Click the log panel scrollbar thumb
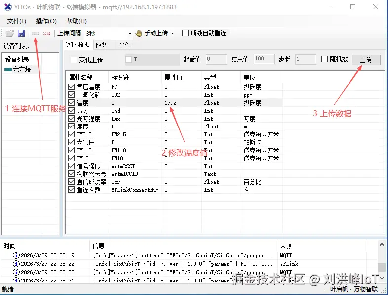The image size is (388, 295). [382, 267]
